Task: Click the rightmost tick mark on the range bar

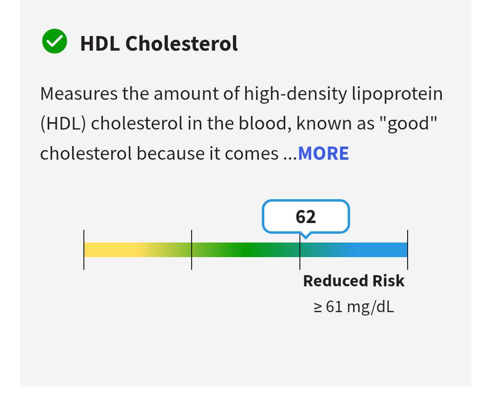Action: click(408, 250)
